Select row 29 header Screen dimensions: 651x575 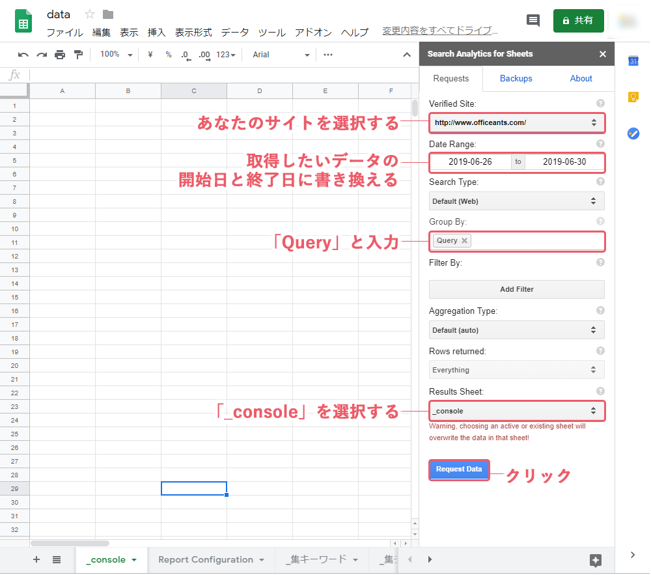pyautogui.click(x=14, y=488)
